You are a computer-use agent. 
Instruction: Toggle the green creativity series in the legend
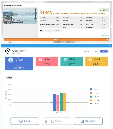coord(91,97)
